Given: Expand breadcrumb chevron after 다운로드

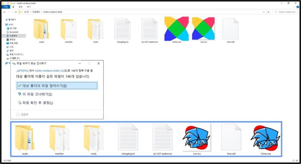Looking at the screenshot, I should click(x=42, y=12).
